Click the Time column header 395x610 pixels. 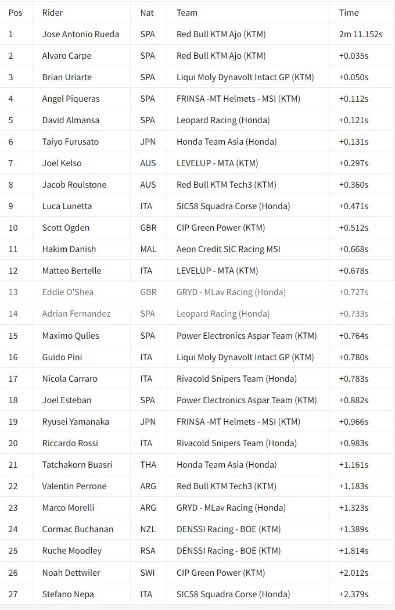349,13
